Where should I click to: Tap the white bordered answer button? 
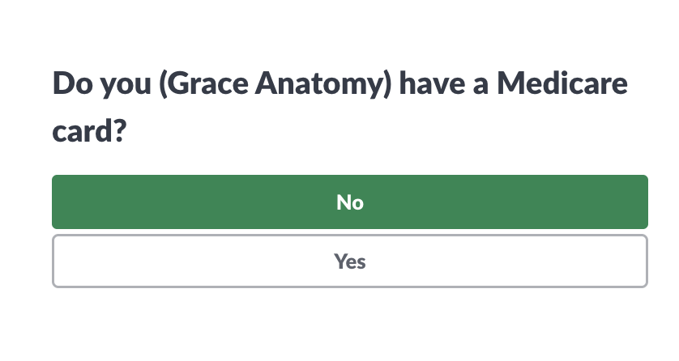pyautogui.click(x=349, y=261)
